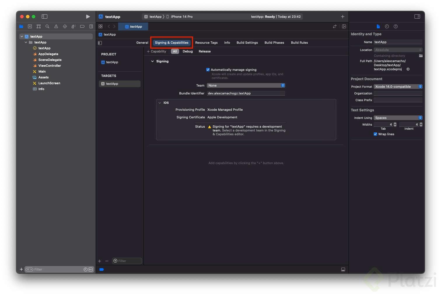
Task: Select the Release configuration filter
Action: click(205, 51)
